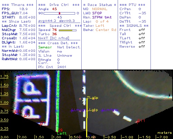Viewport: 173px width, 139px height.
Task: Click the Front signal off status
Action: pos(142,30)
